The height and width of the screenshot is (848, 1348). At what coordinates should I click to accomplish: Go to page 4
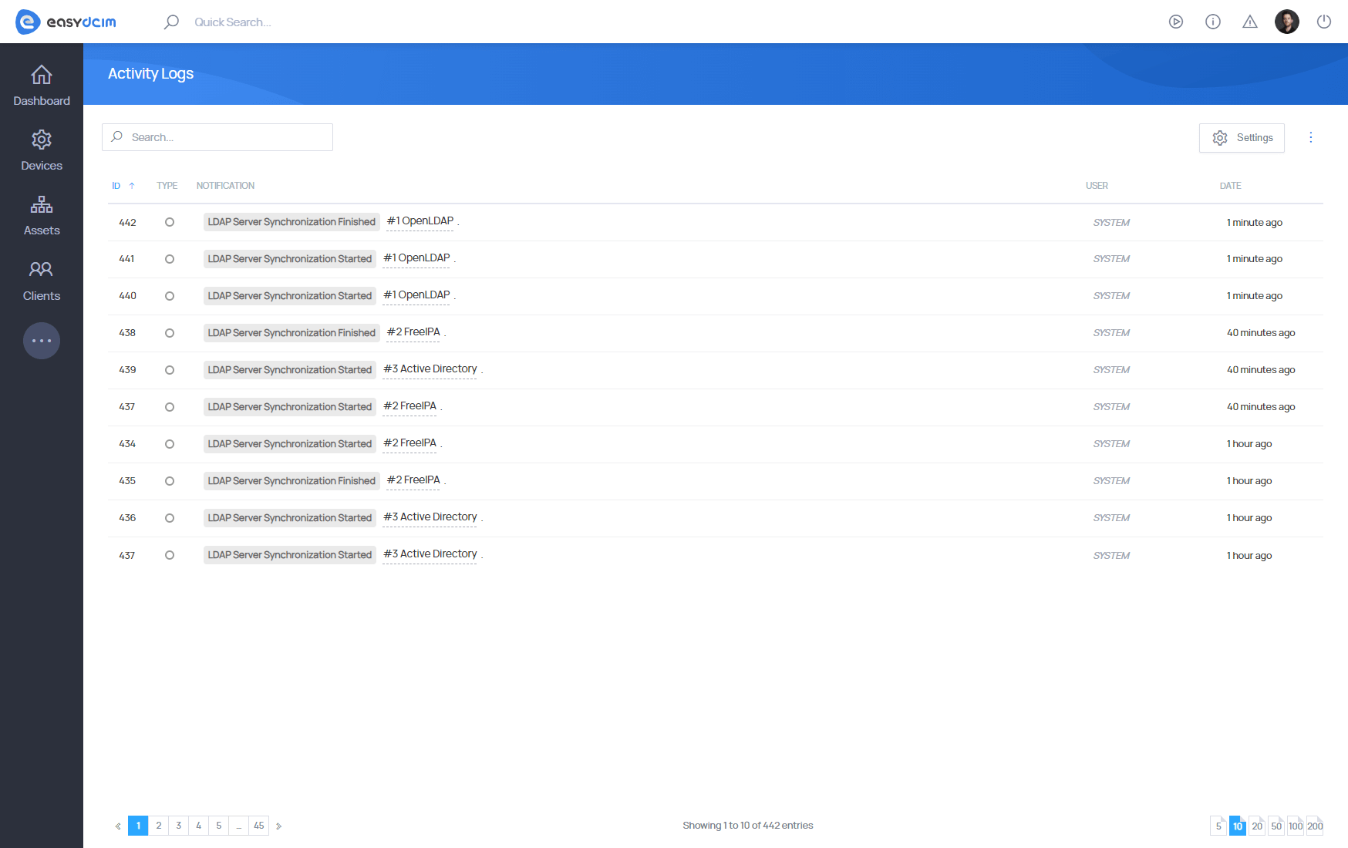tap(199, 826)
